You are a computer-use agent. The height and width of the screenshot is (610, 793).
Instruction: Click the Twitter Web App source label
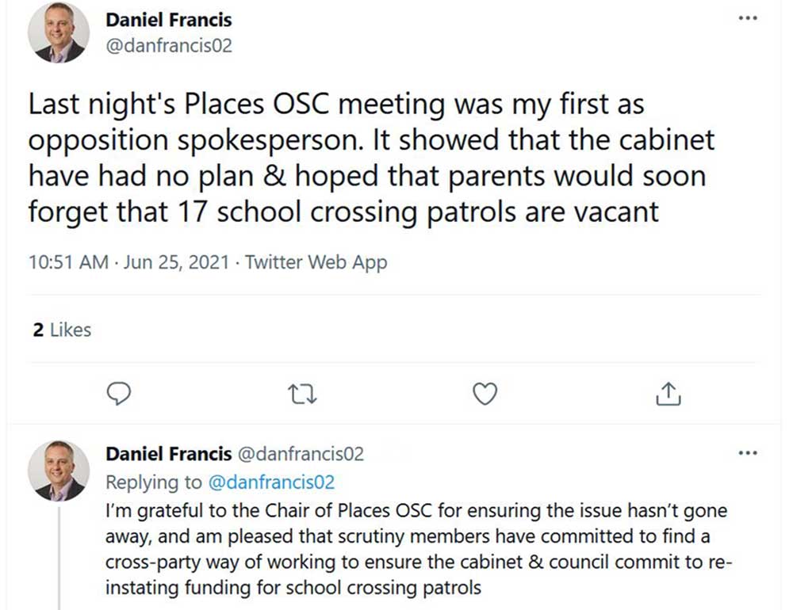tap(316, 262)
